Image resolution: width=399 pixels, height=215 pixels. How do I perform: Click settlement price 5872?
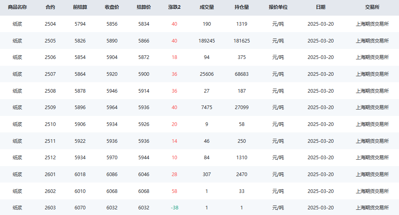pyautogui.click(x=143, y=57)
